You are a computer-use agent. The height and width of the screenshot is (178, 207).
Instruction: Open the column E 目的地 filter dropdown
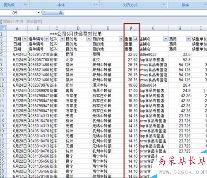(121, 39)
